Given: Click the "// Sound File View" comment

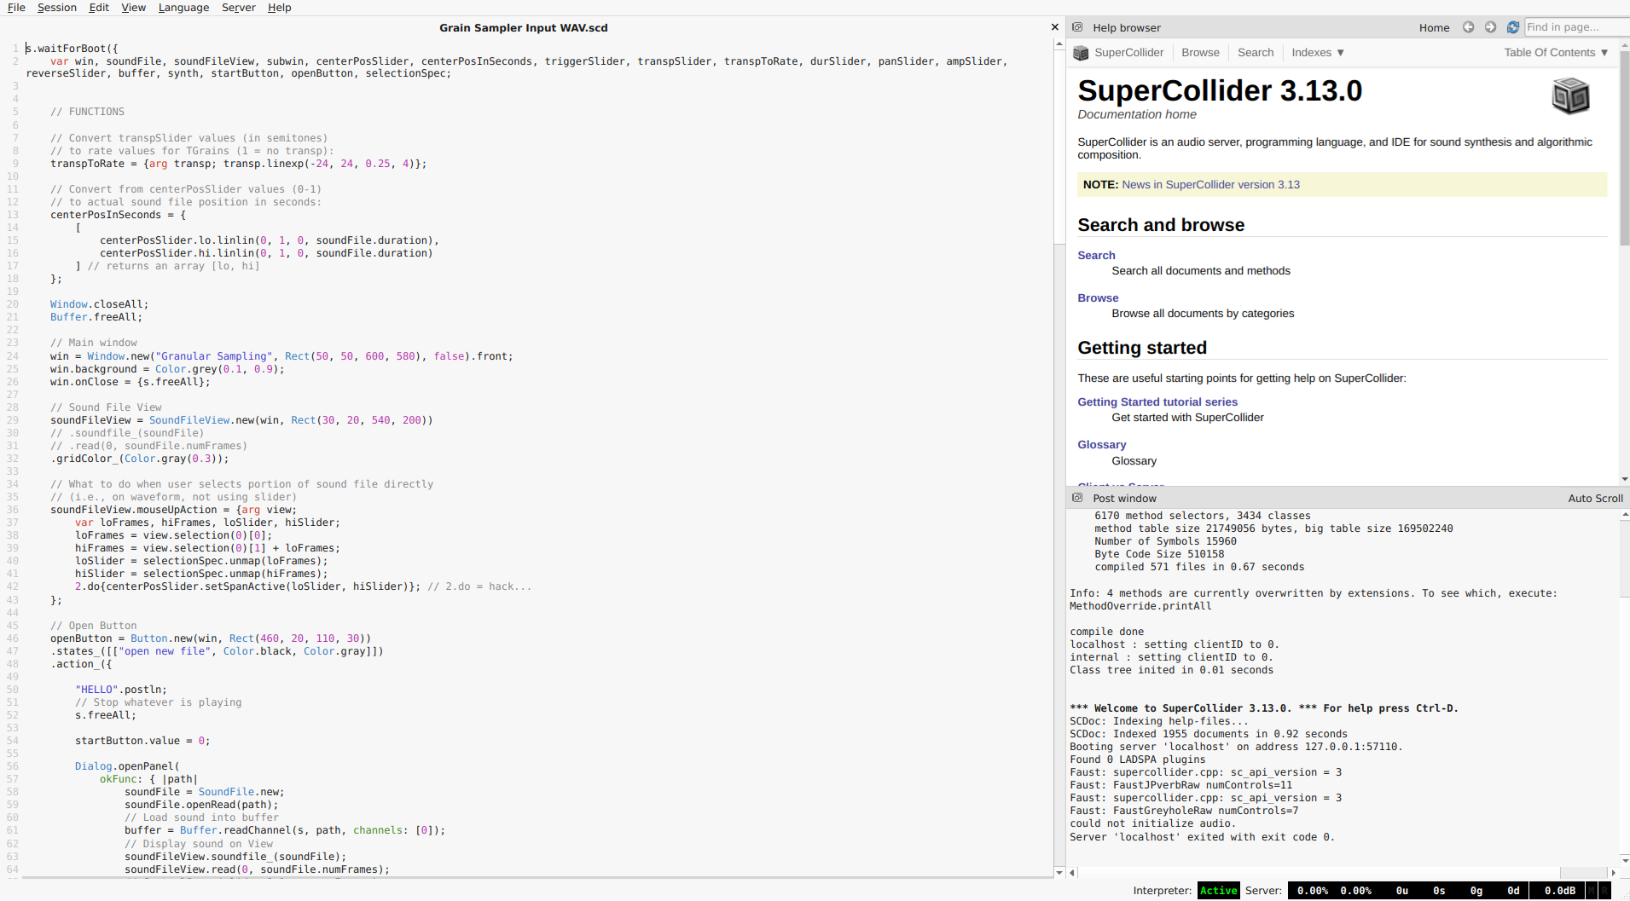Looking at the screenshot, I should 106,407.
